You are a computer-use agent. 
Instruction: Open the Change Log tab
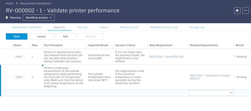tap(197, 27)
